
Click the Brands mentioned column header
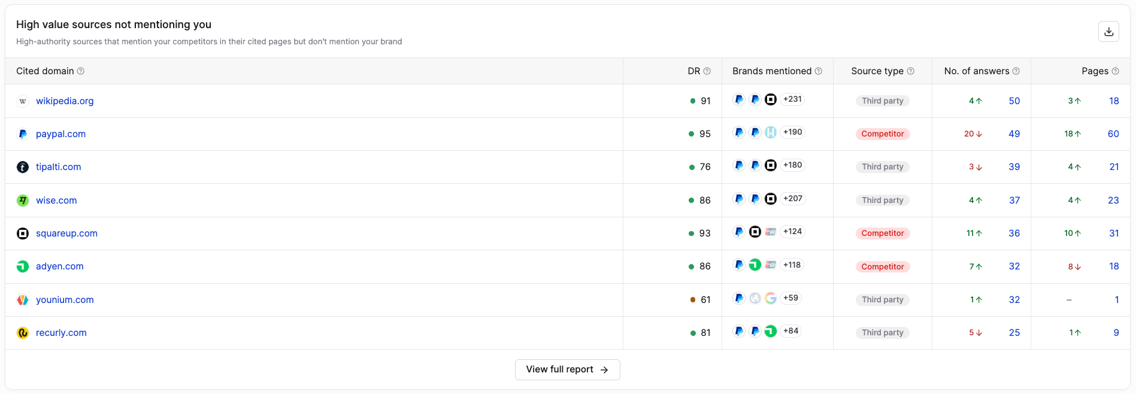pyautogui.click(x=772, y=71)
